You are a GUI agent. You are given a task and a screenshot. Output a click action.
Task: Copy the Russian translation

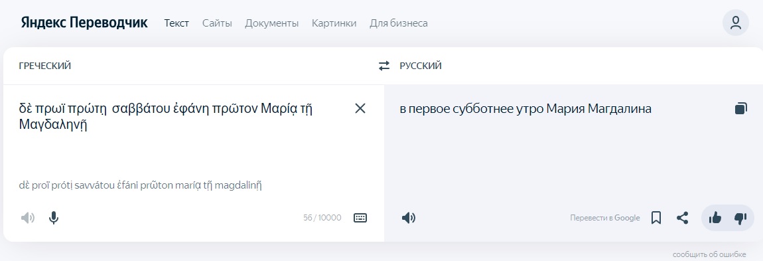[x=740, y=108]
